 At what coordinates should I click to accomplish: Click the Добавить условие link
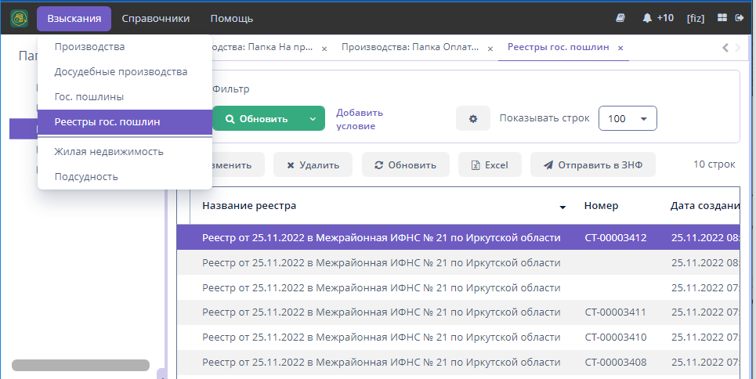[360, 119]
